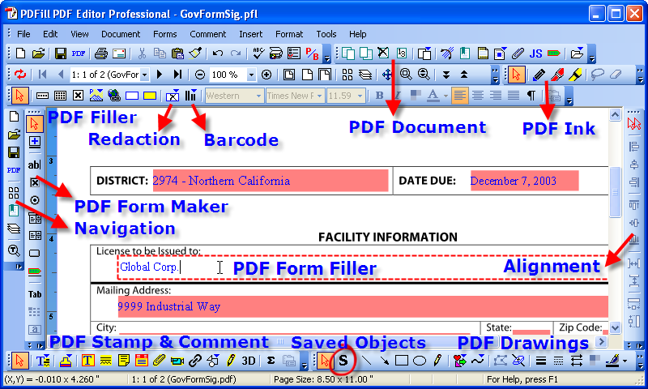Open the Insert menu
The height and width of the screenshot is (389, 648).
point(251,34)
